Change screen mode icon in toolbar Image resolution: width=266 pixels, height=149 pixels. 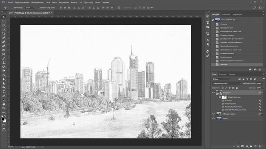pyautogui.click(x=4, y=130)
